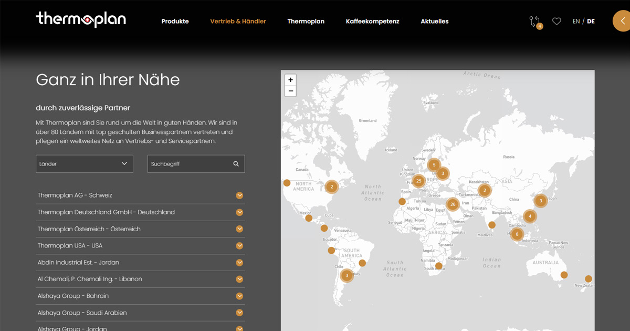Open the Produkte menu
The width and height of the screenshot is (630, 331).
pos(175,22)
